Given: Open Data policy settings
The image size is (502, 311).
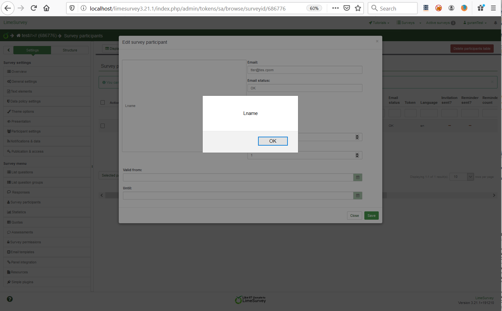Looking at the screenshot, I should [47, 101].
